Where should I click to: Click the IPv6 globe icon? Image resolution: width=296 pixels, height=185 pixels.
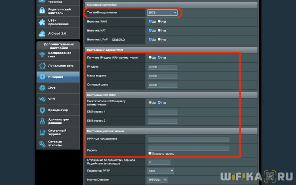(x=42, y=88)
